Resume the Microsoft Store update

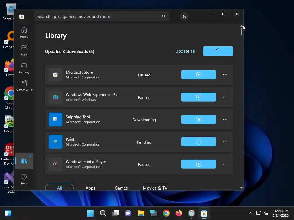[199, 75]
